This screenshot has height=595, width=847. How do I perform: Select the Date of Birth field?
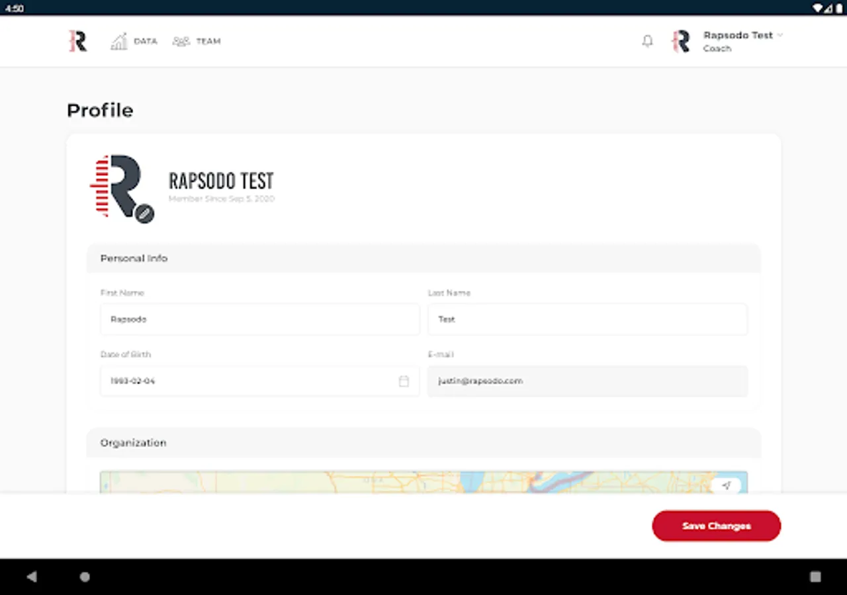[260, 381]
